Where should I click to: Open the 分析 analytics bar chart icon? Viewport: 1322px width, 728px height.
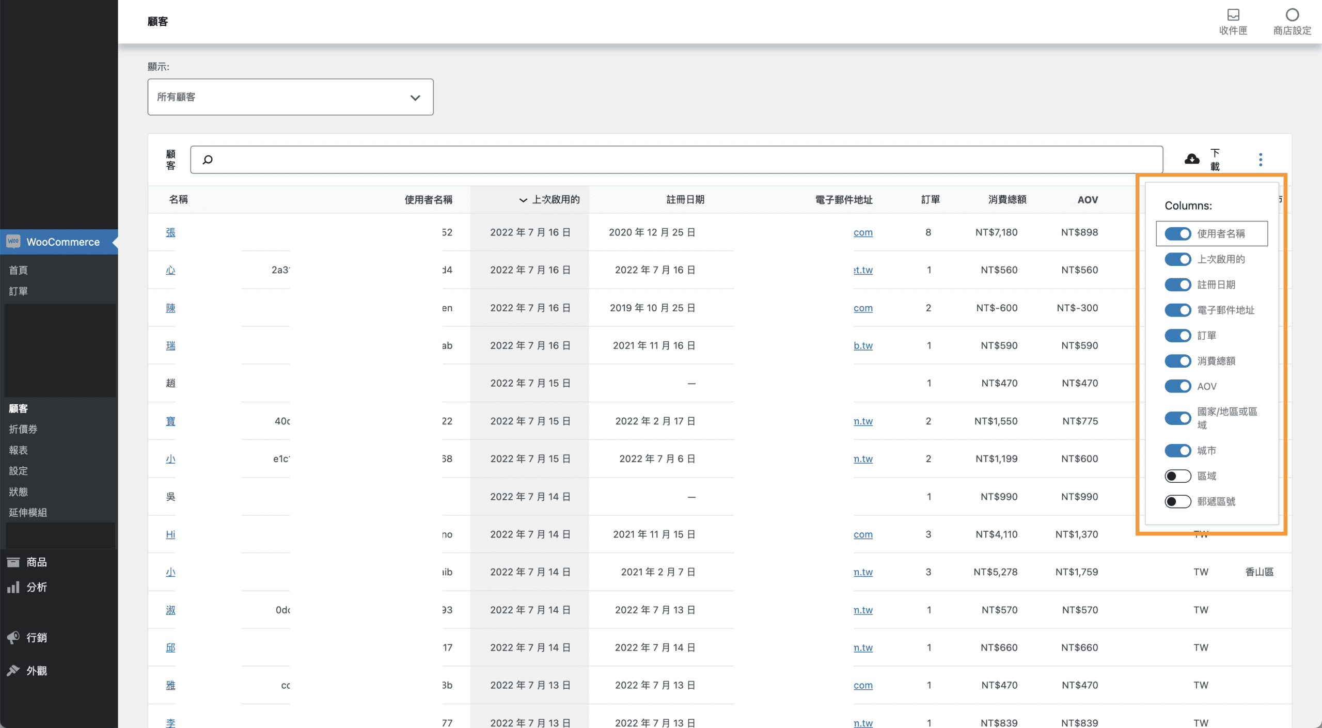(x=13, y=588)
